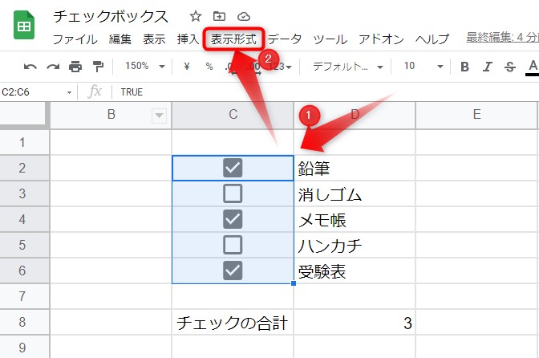Apply bold formatting
The image size is (539, 358).
pos(464,67)
